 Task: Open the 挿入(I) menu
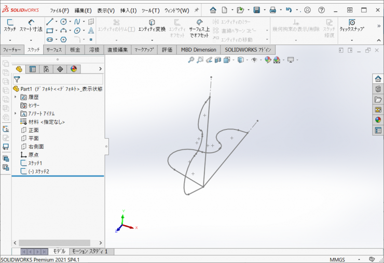coord(128,10)
